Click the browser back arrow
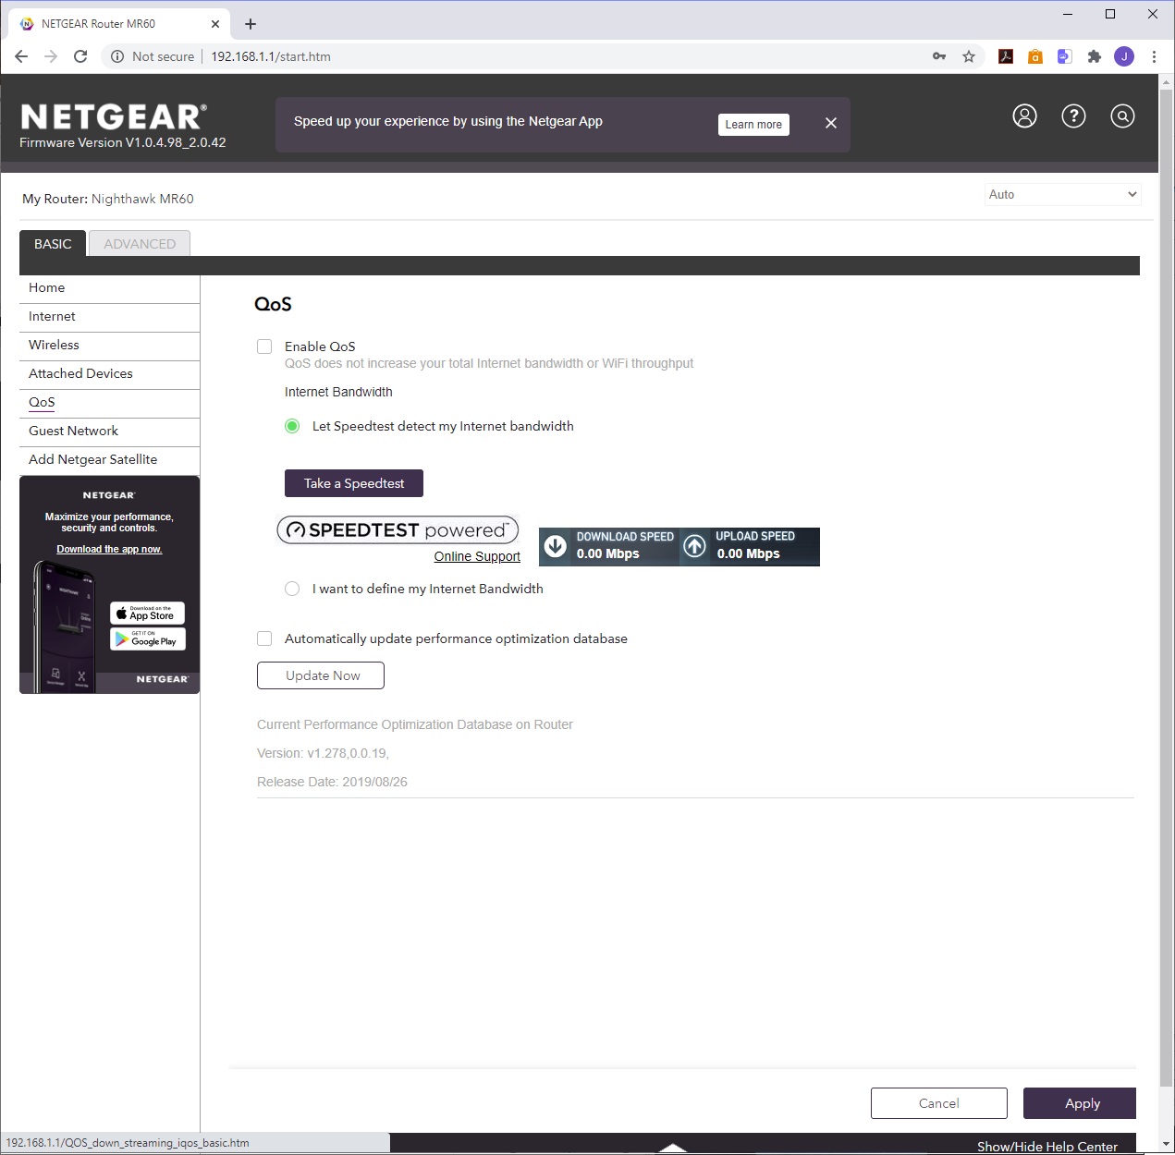The image size is (1175, 1155). [21, 56]
